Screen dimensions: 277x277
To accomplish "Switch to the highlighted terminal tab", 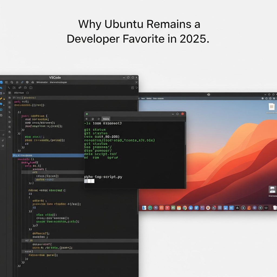I will click(x=106, y=119).
